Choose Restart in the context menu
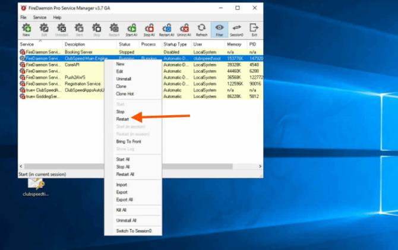Viewport: 398px width, 250px height. point(122,119)
